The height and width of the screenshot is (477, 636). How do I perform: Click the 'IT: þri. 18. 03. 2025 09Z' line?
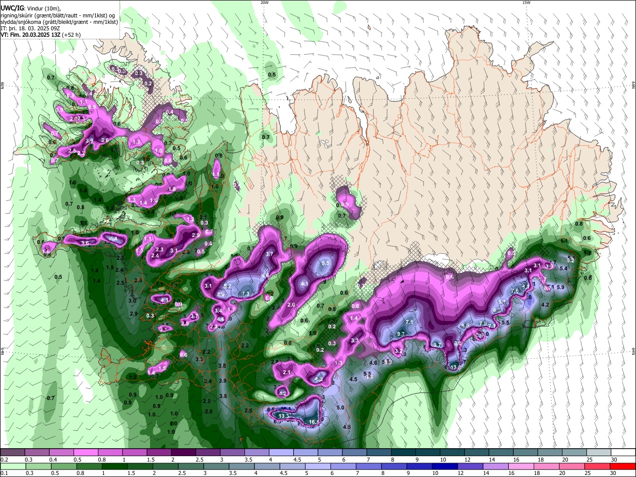29,28
